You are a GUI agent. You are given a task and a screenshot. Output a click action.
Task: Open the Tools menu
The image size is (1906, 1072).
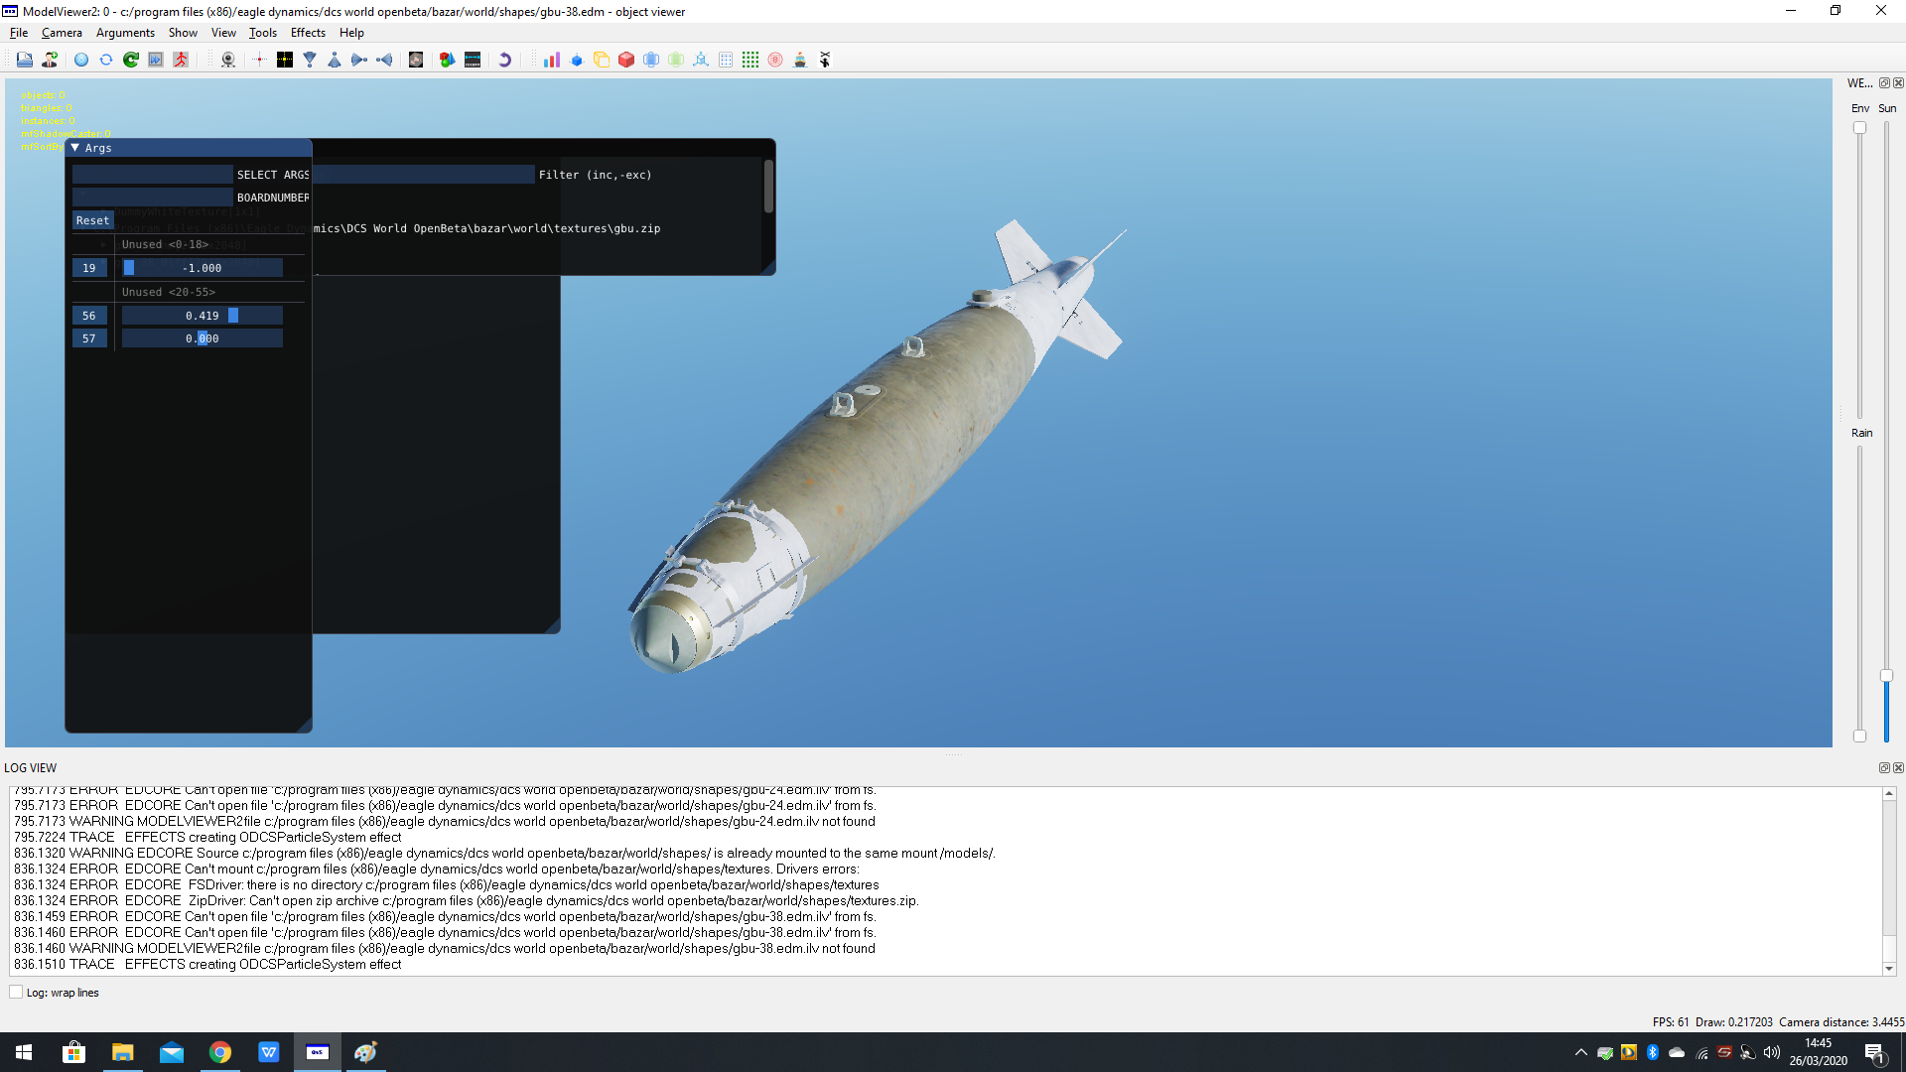tap(263, 33)
